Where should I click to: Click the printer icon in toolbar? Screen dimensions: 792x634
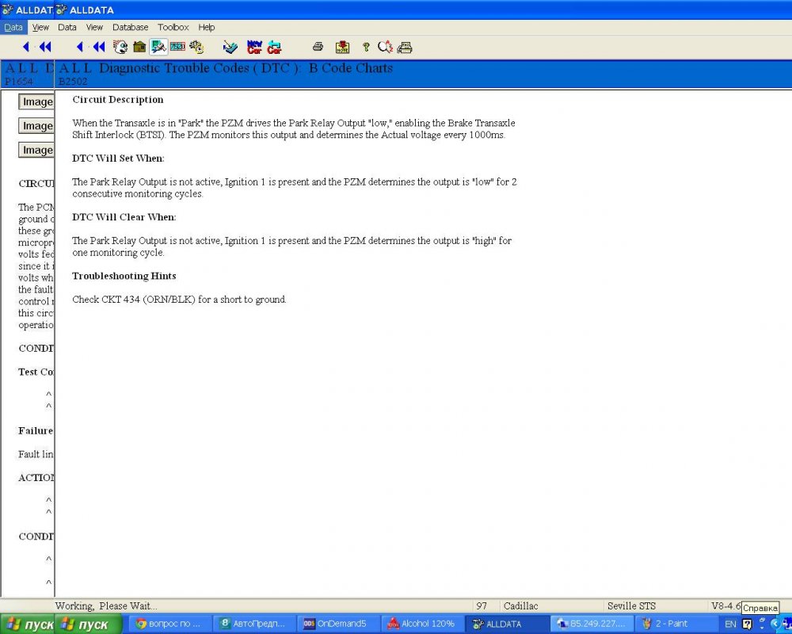pyautogui.click(x=318, y=47)
